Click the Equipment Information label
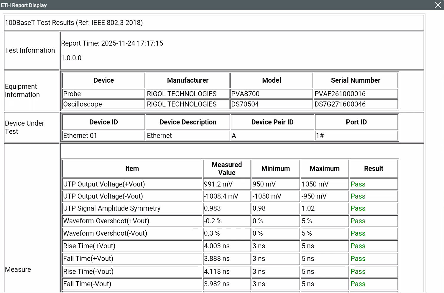 click(x=22, y=91)
